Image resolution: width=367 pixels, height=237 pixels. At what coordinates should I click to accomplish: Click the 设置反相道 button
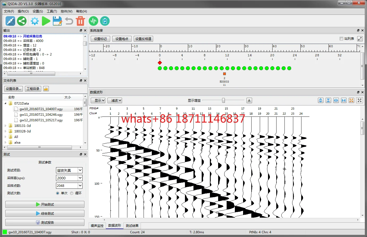point(143,39)
